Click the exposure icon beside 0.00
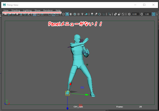Viewport: 159px width, 111px height. (129, 14)
